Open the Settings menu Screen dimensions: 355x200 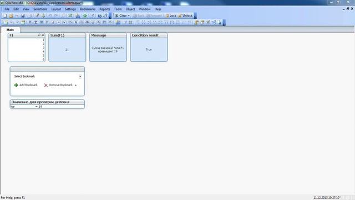coord(70,9)
